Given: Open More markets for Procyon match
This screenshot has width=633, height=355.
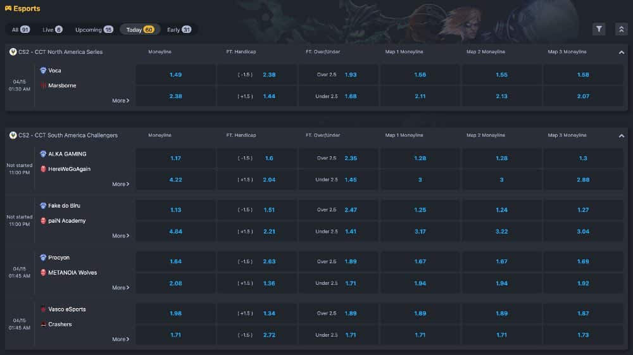Looking at the screenshot, I should [121, 288].
